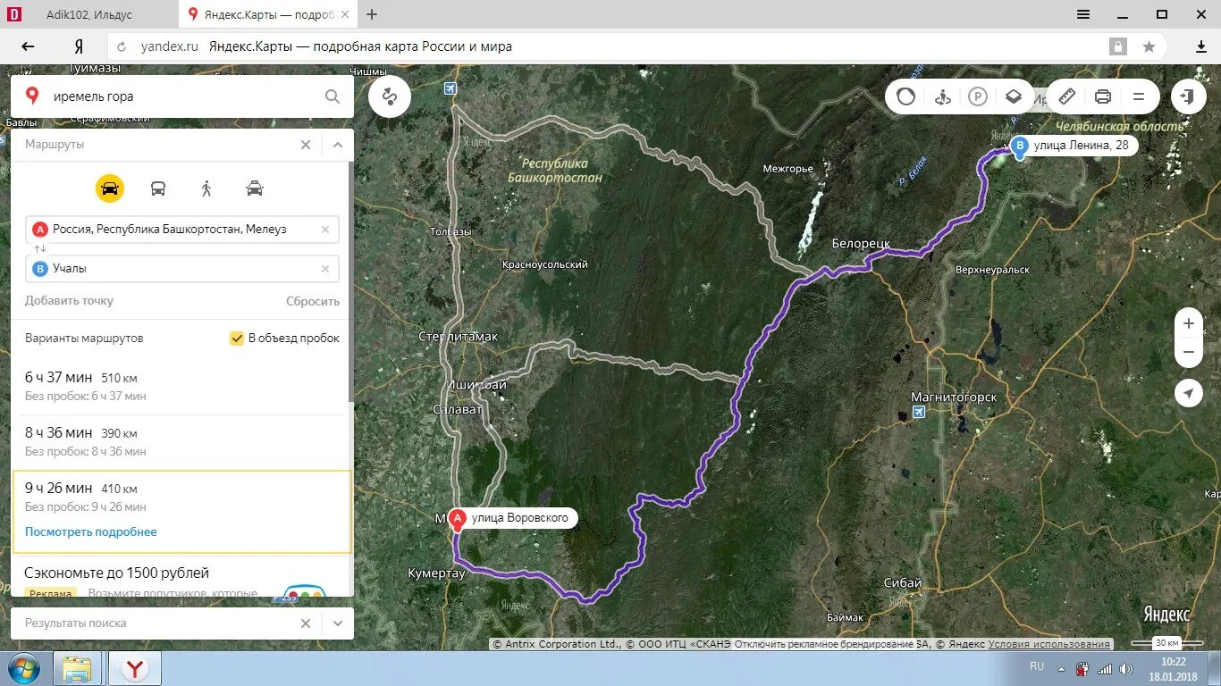Switch to Adik102, Ильдус browser tab
This screenshot has width=1221, height=686.
point(88,14)
